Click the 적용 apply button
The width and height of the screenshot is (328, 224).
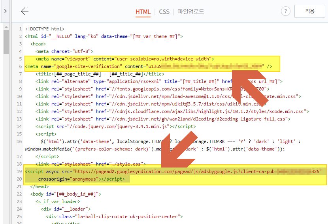[x=309, y=11]
